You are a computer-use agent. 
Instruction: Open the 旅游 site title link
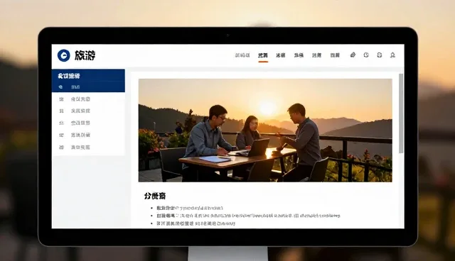[85, 55]
